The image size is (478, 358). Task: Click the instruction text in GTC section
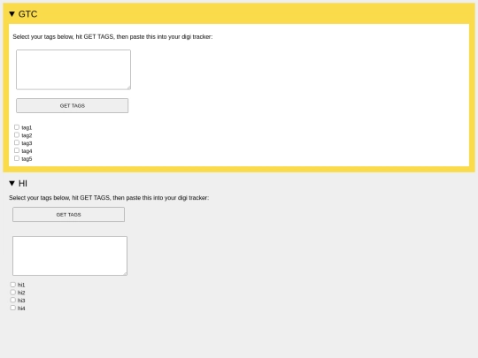click(x=112, y=37)
